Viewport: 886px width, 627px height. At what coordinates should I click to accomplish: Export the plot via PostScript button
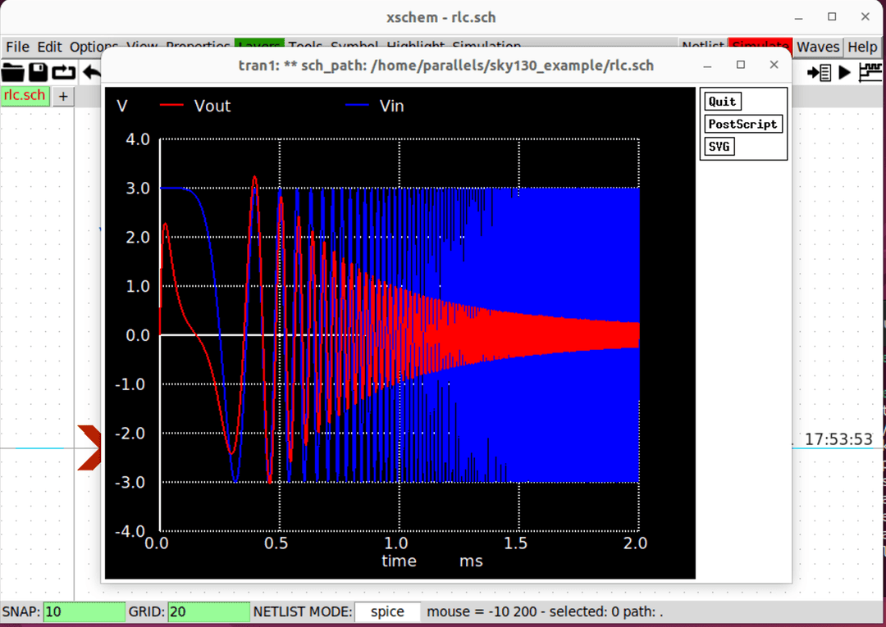[743, 125]
